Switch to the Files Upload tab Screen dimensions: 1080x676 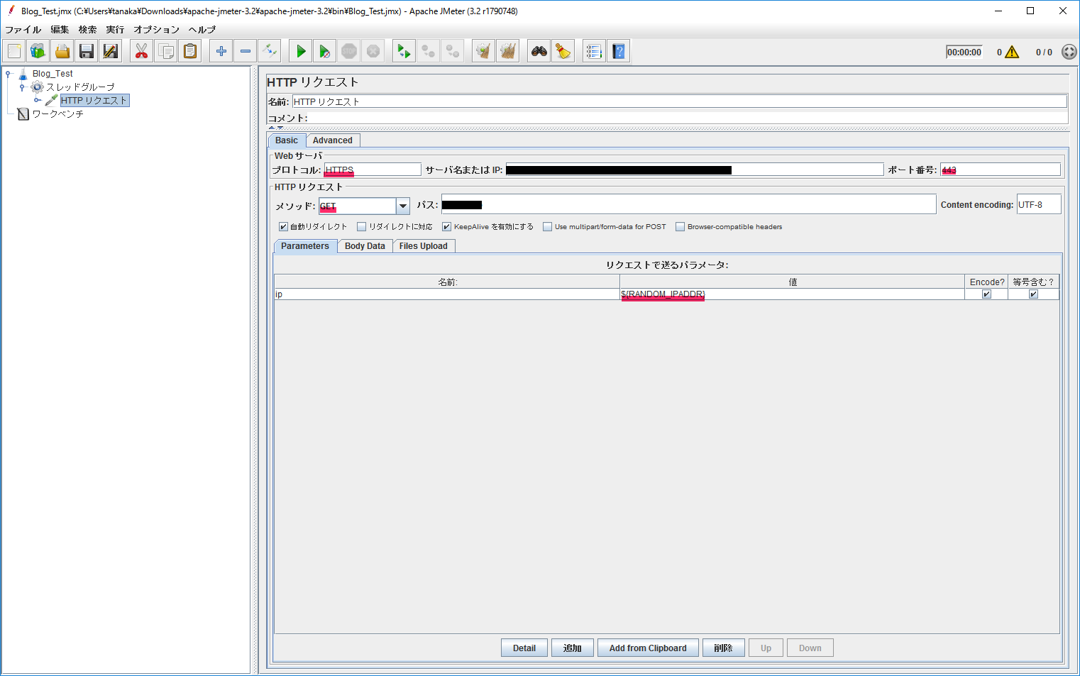(424, 246)
